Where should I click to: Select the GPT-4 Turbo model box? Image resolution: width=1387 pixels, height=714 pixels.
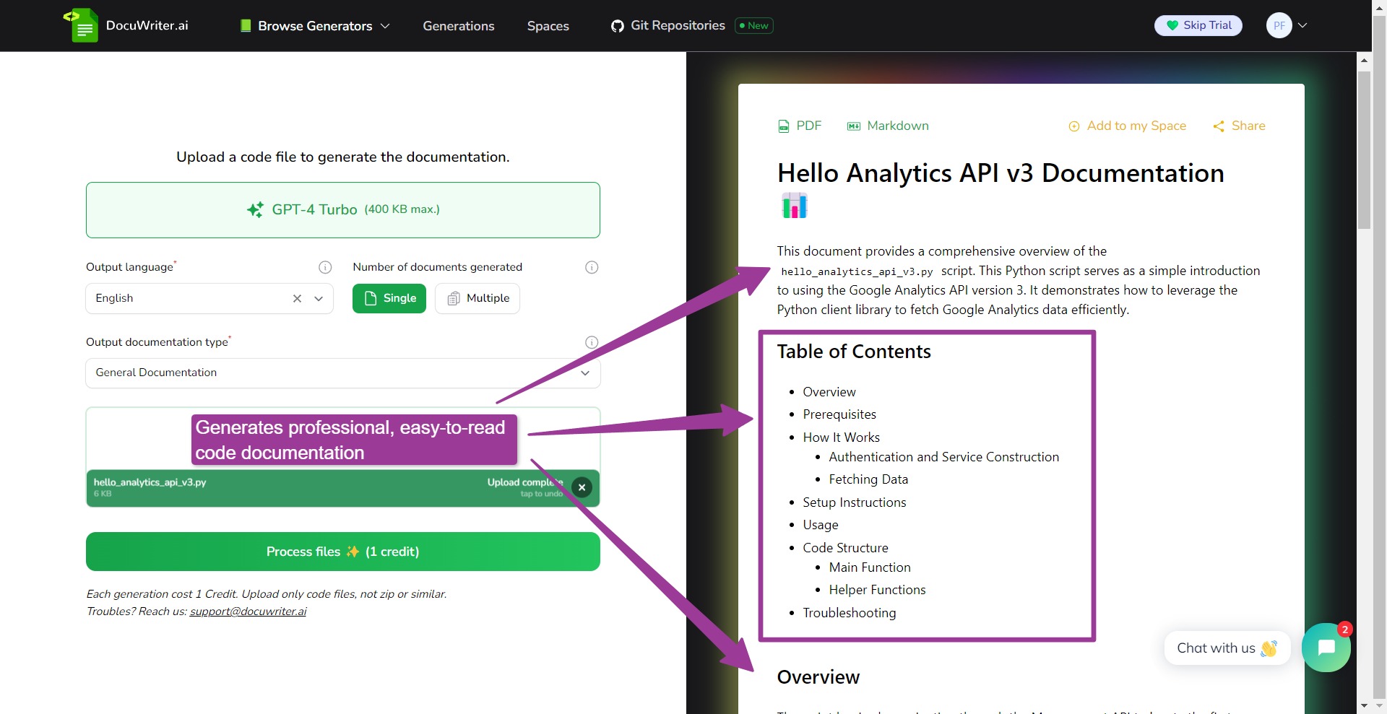coord(343,210)
